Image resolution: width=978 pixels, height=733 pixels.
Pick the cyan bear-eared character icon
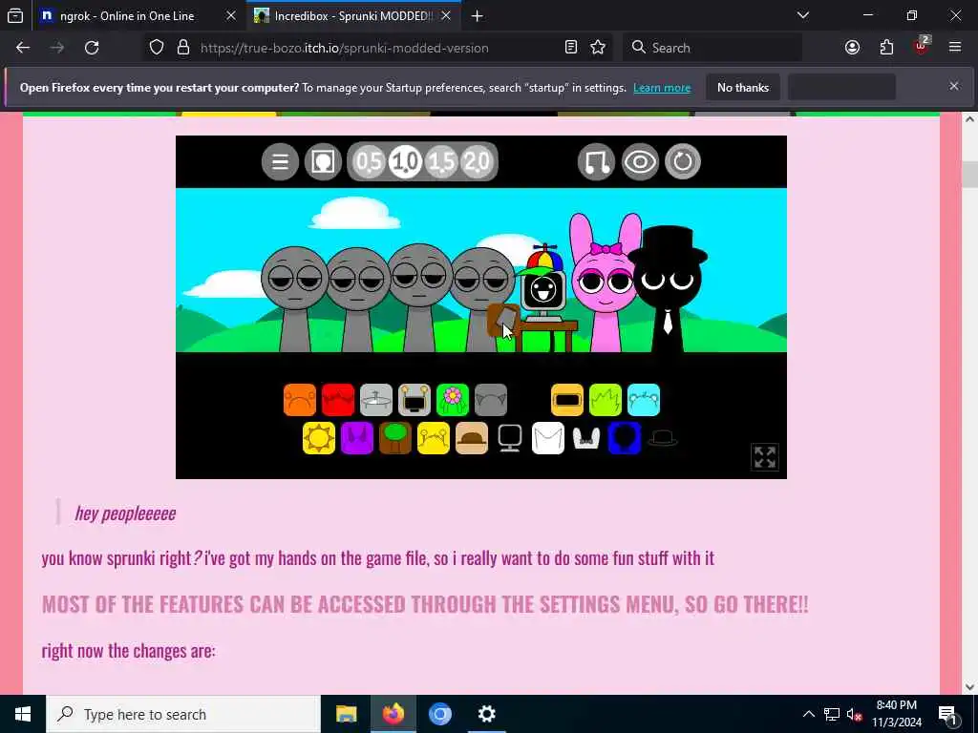click(x=644, y=400)
